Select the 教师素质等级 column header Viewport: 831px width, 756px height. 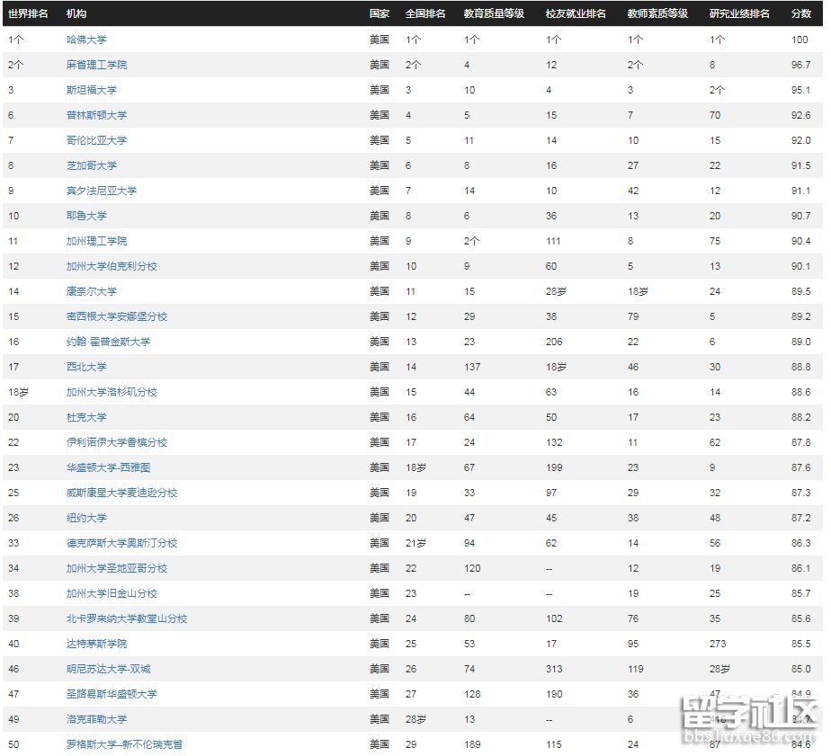click(x=657, y=14)
